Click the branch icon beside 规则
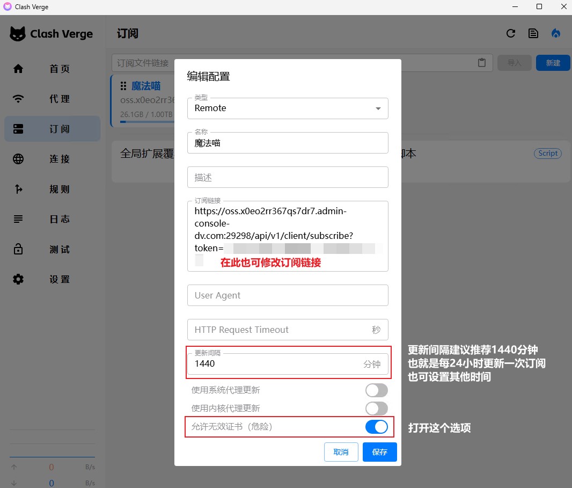 tap(18, 189)
